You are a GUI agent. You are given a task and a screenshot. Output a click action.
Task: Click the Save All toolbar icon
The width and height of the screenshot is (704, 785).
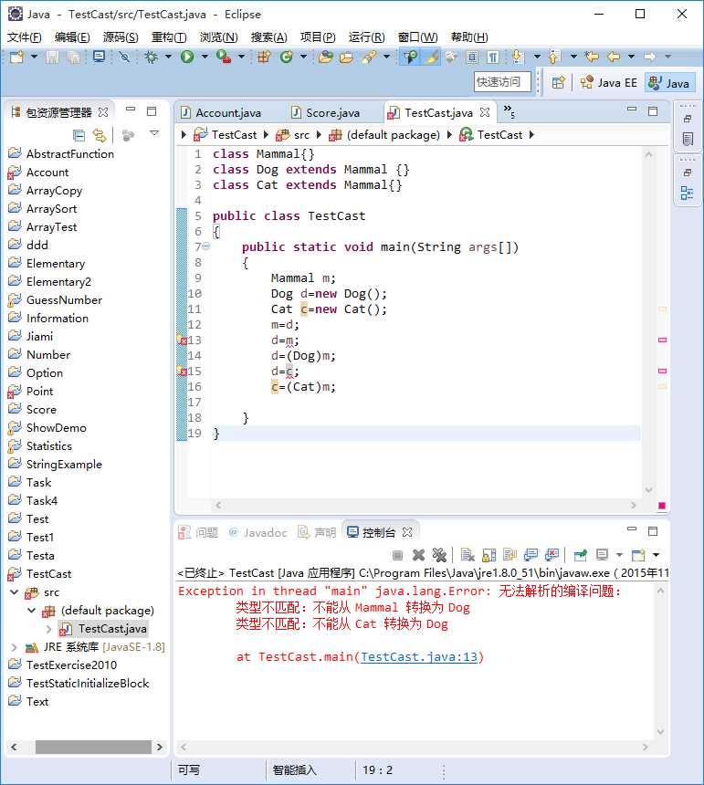[x=73, y=58]
